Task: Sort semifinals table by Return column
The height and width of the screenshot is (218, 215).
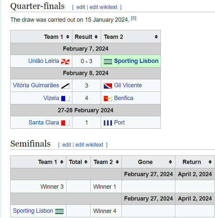Action: [210, 162]
